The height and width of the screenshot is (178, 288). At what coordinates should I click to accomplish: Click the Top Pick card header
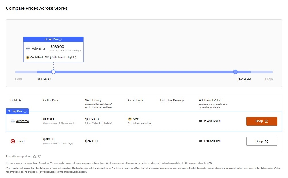point(53,39)
